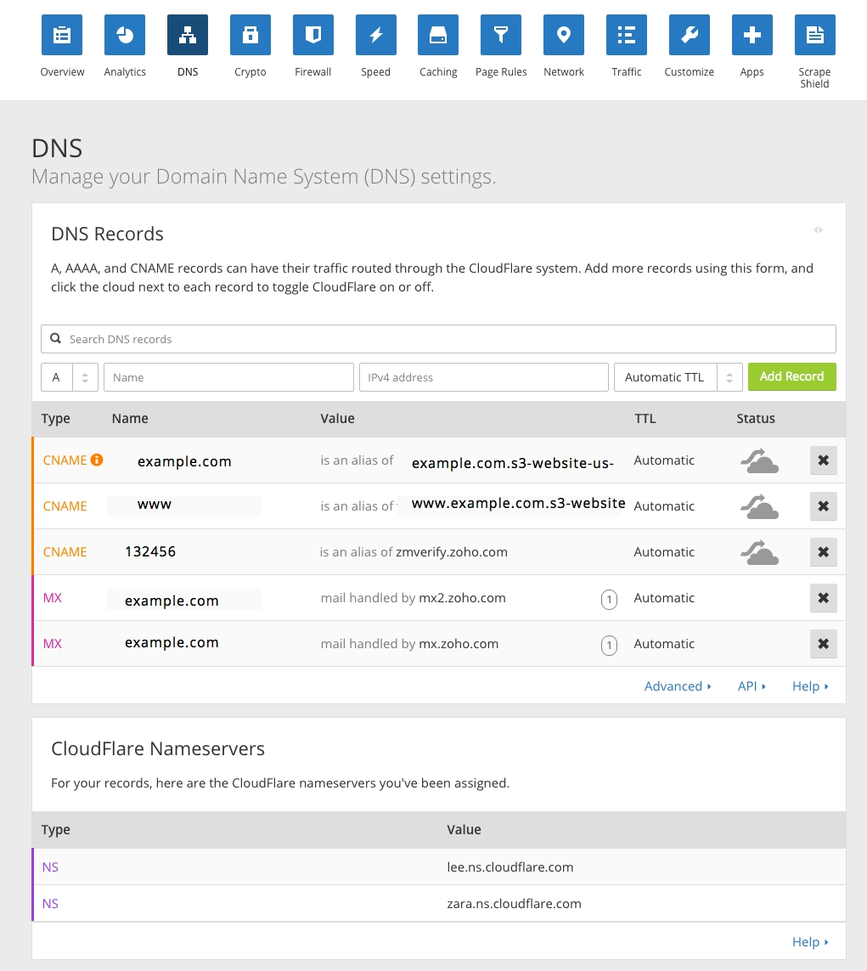Click the Add Record button
The image size is (867, 971).
point(791,376)
